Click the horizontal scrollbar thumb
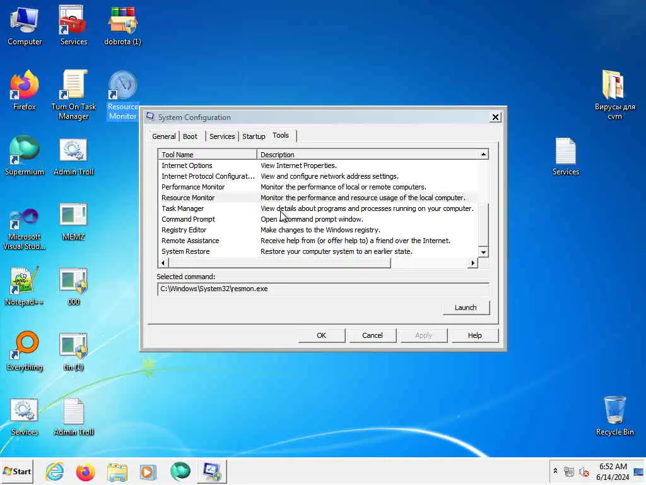The height and width of the screenshot is (485, 646). coord(279,263)
